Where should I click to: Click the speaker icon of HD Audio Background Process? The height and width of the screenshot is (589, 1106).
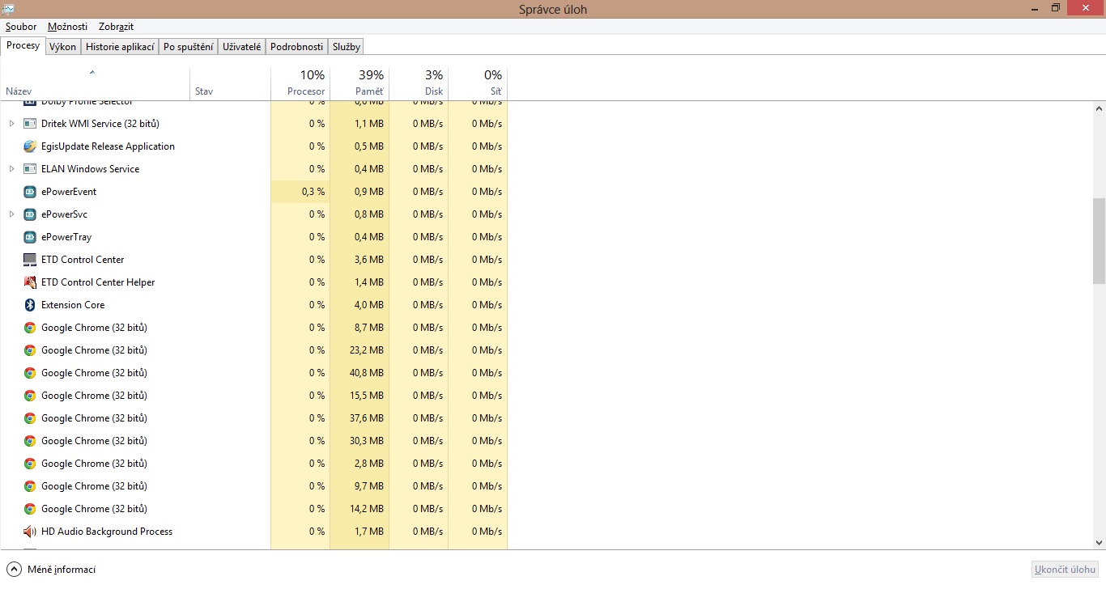30,532
